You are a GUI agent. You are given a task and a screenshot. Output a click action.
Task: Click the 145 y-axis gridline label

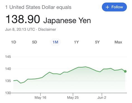click(8, 57)
